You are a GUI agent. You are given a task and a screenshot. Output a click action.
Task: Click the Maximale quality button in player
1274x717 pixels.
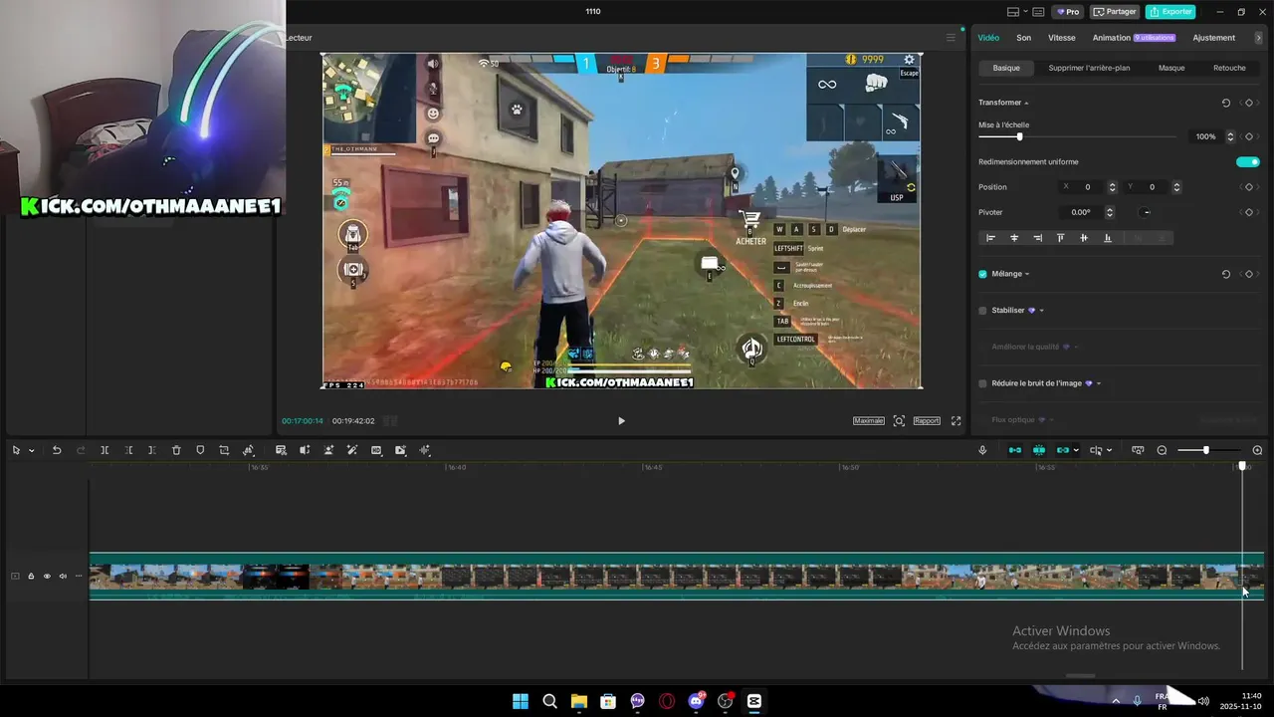click(x=869, y=421)
